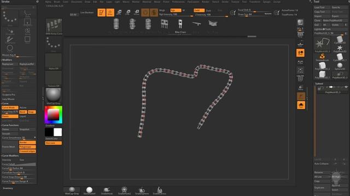The image size is (350, 196).
Task: Select the Edit mode button
Action: tap(101, 13)
